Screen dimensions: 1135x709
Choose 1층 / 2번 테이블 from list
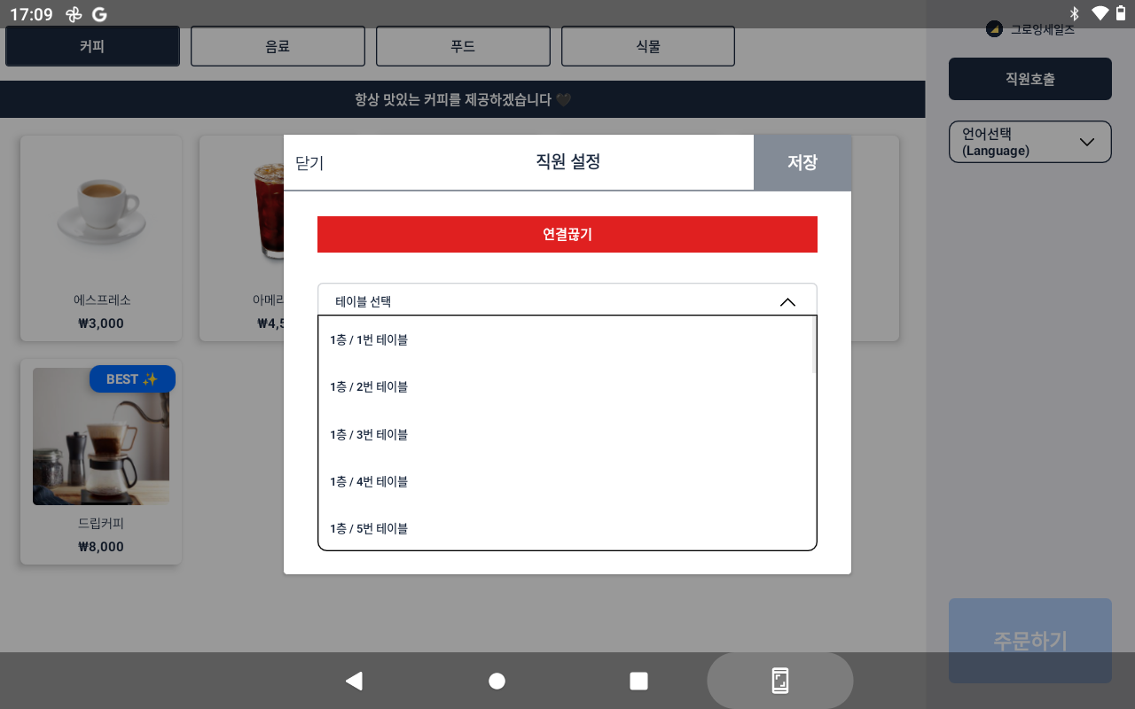point(369,387)
